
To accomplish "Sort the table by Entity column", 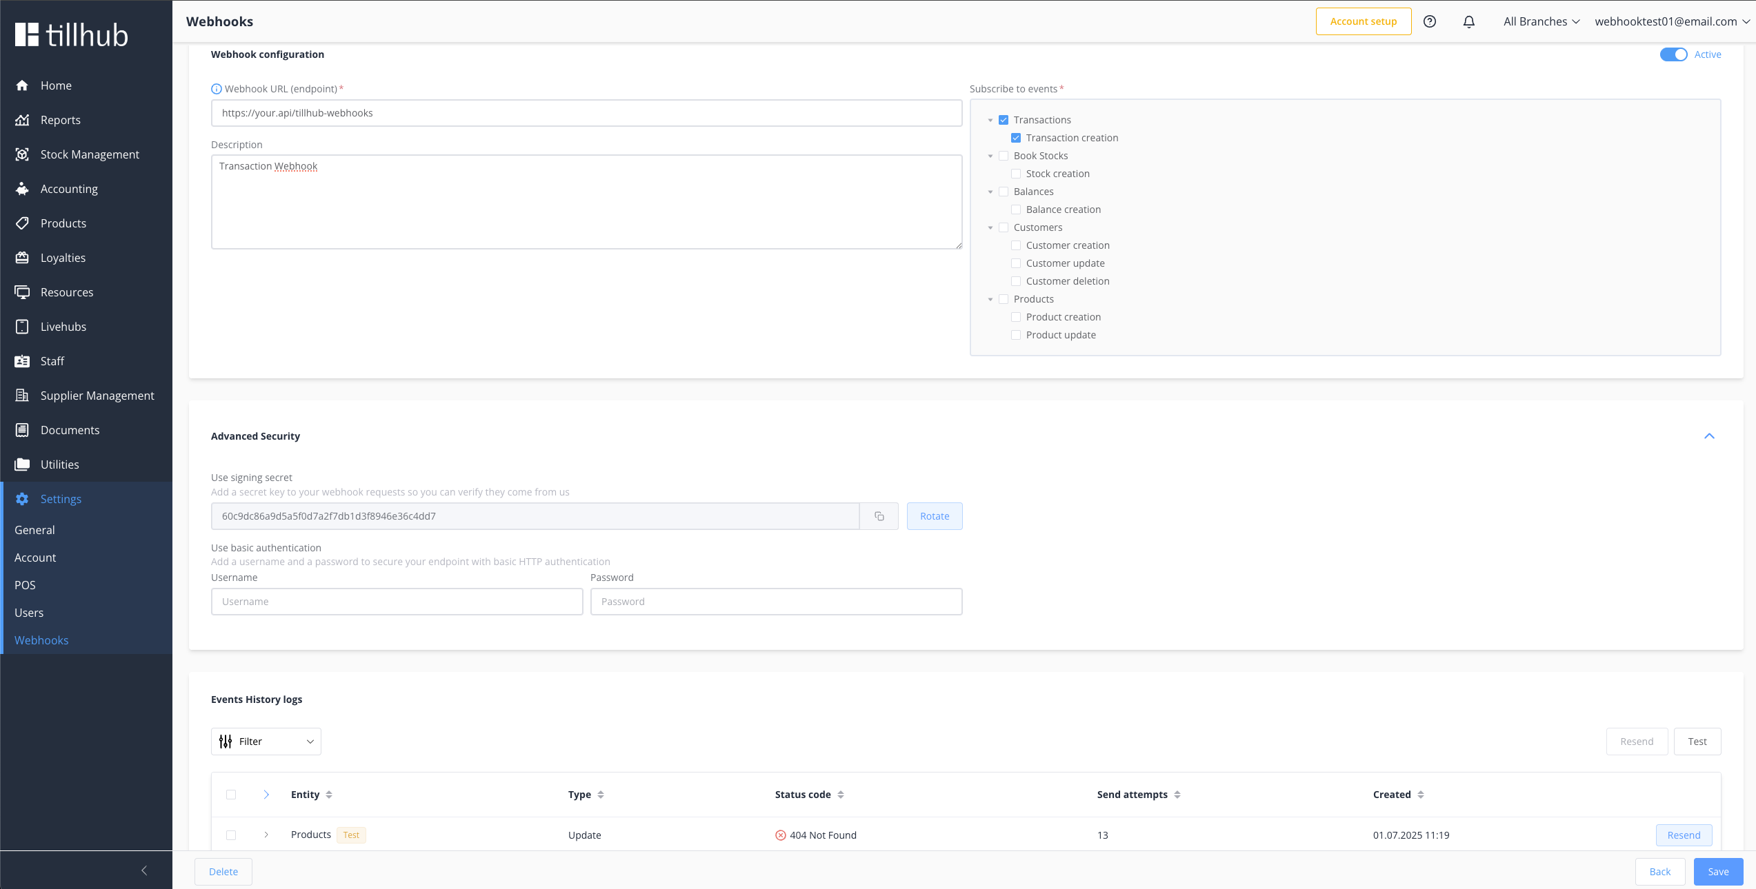I will pos(329,795).
